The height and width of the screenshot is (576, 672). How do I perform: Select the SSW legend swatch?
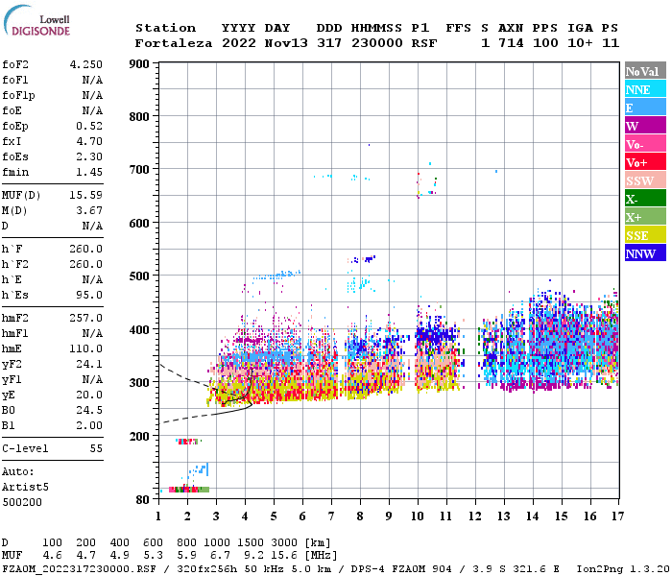coord(645,180)
